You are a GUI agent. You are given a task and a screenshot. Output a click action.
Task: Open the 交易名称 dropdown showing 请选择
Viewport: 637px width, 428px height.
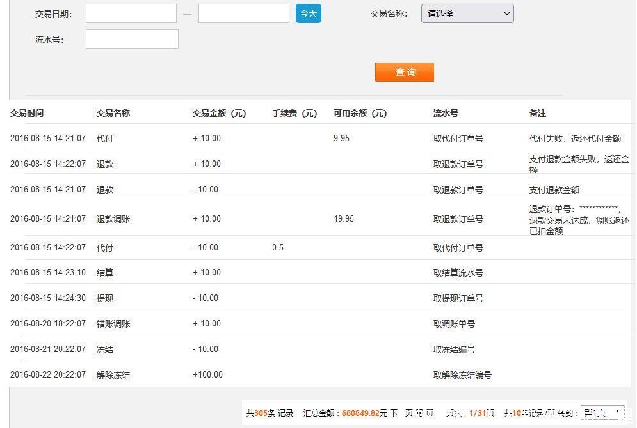click(467, 13)
